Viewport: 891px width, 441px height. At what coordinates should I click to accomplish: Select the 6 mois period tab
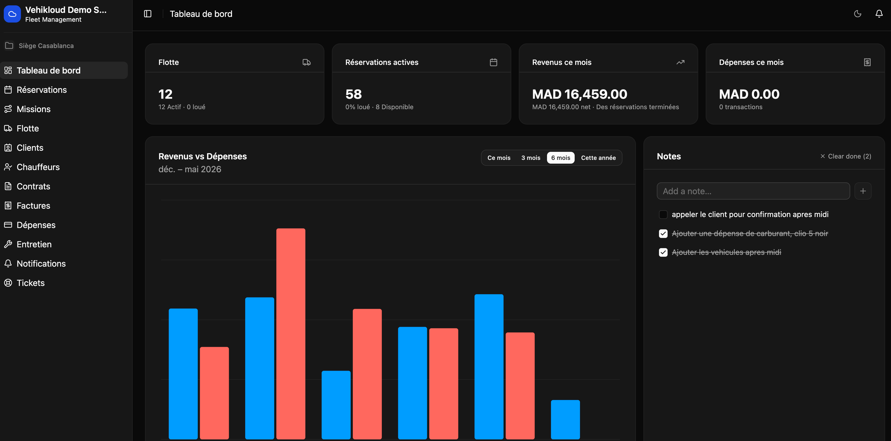pyautogui.click(x=561, y=158)
